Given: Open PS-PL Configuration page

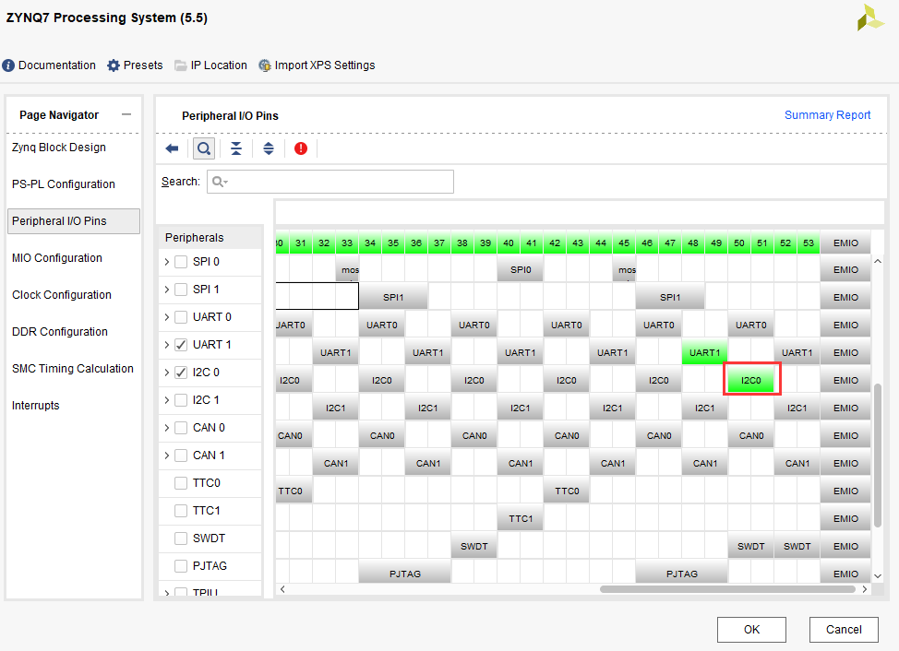Looking at the screenshot, I should pyautogui.click(x=64, y=184).
